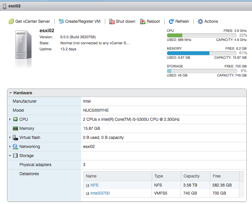
Task: Expand the Virtual flash row
Action: (x=10, y=138)
